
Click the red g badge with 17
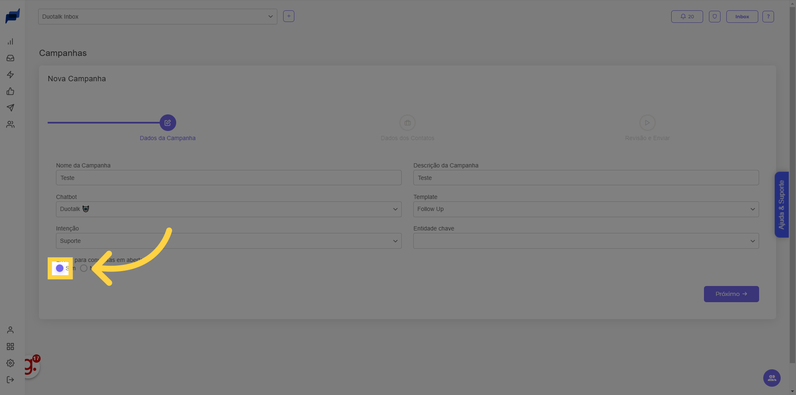[x=32, y=366]
